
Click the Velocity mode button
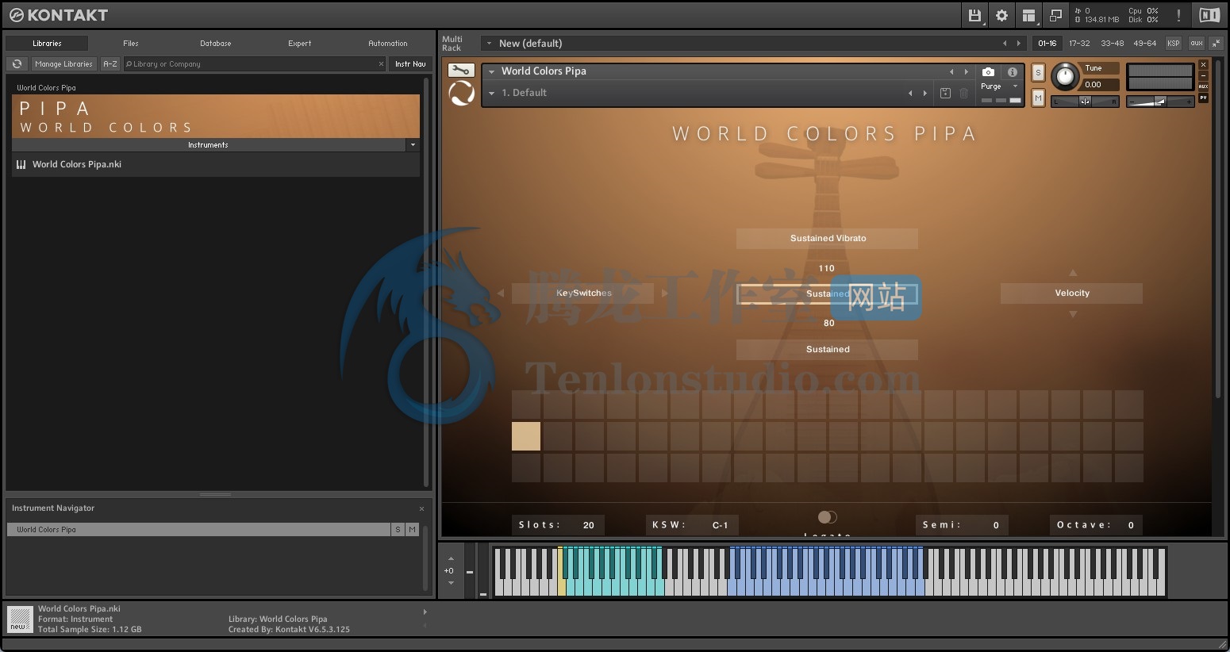[1071, 293]
